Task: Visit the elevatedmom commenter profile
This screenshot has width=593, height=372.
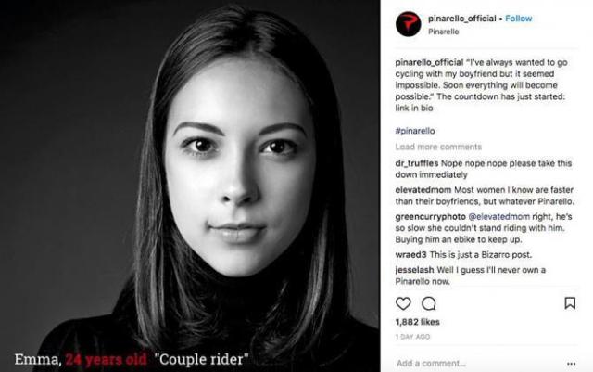Action: pyautogui.click(x=423, y=190)
